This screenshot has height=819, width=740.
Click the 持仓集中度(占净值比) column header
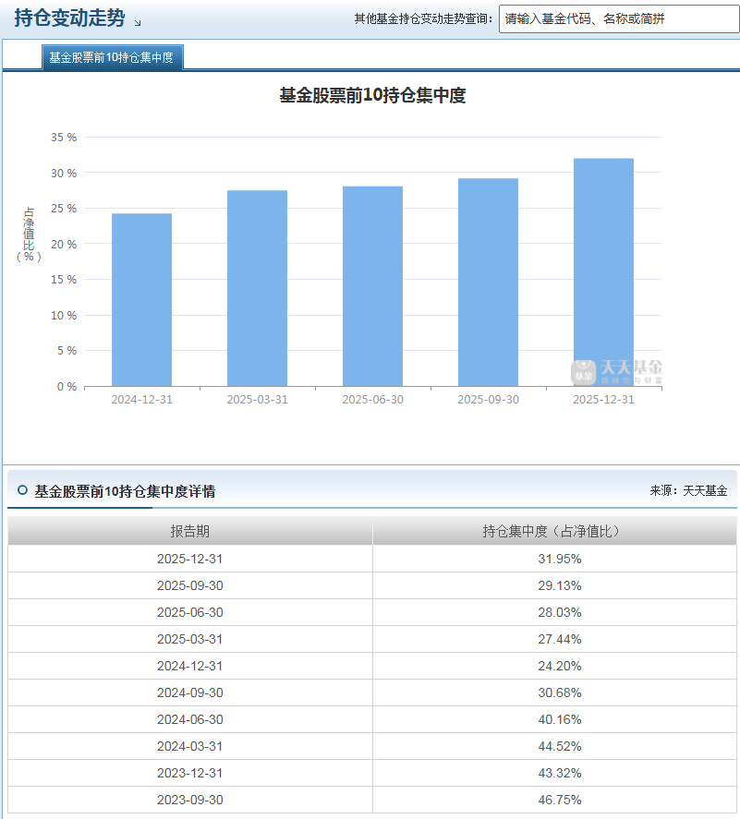tap(554, 531)
